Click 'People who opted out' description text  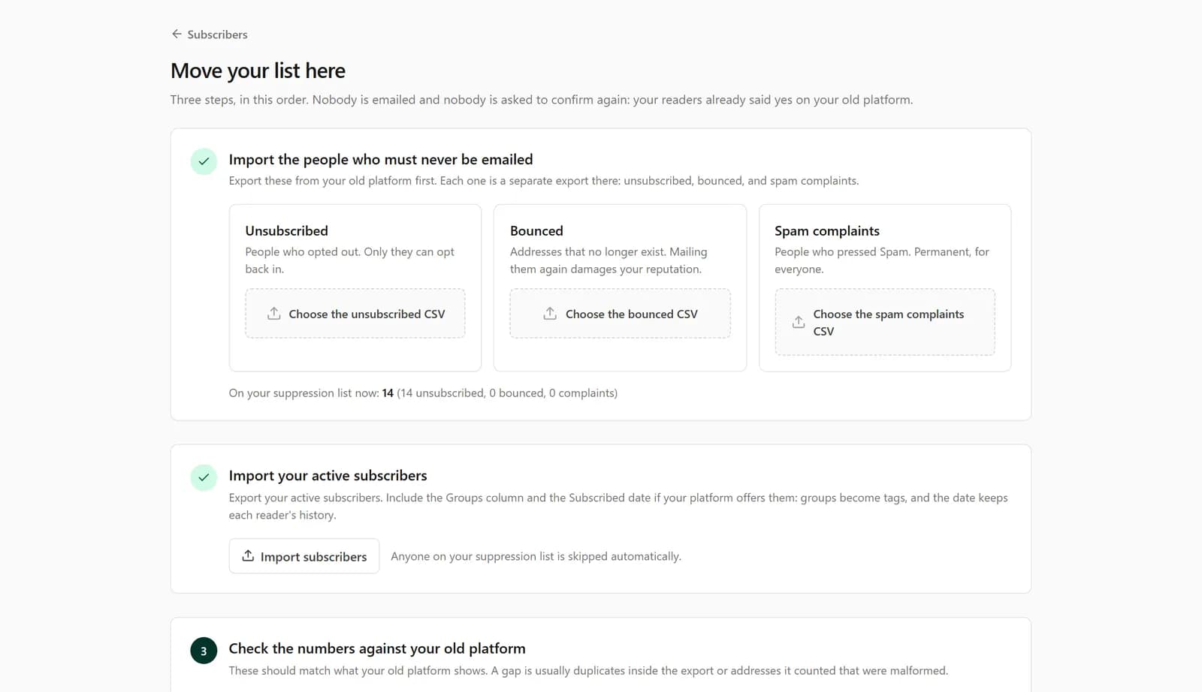(350, 260)
